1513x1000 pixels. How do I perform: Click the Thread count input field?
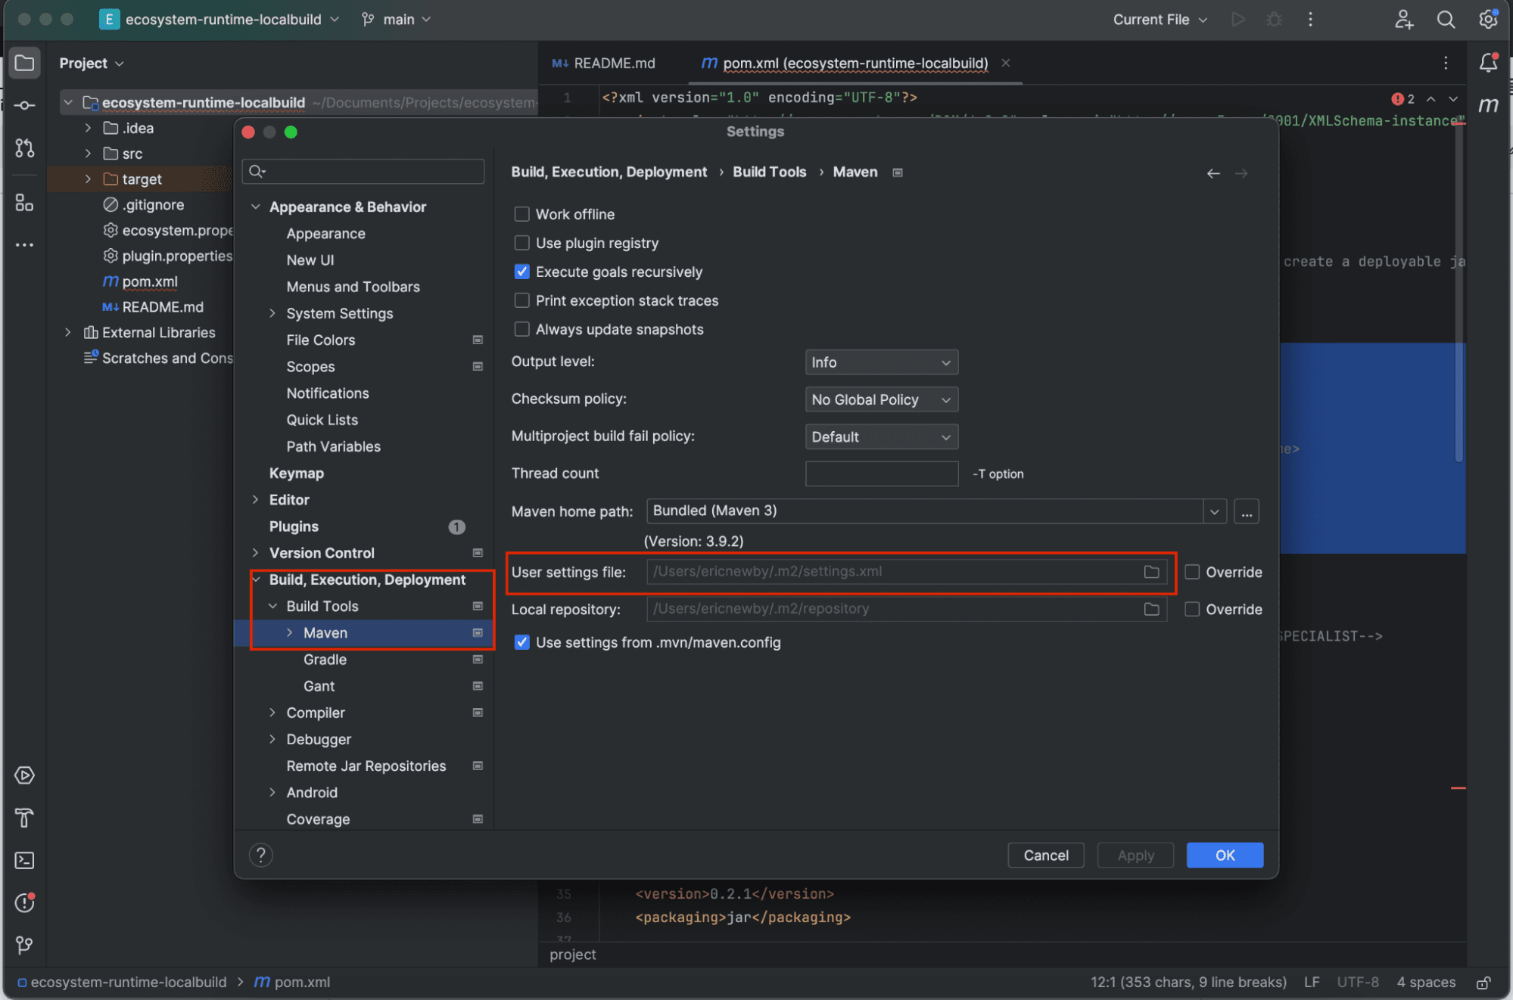click(x=881, y=474)
